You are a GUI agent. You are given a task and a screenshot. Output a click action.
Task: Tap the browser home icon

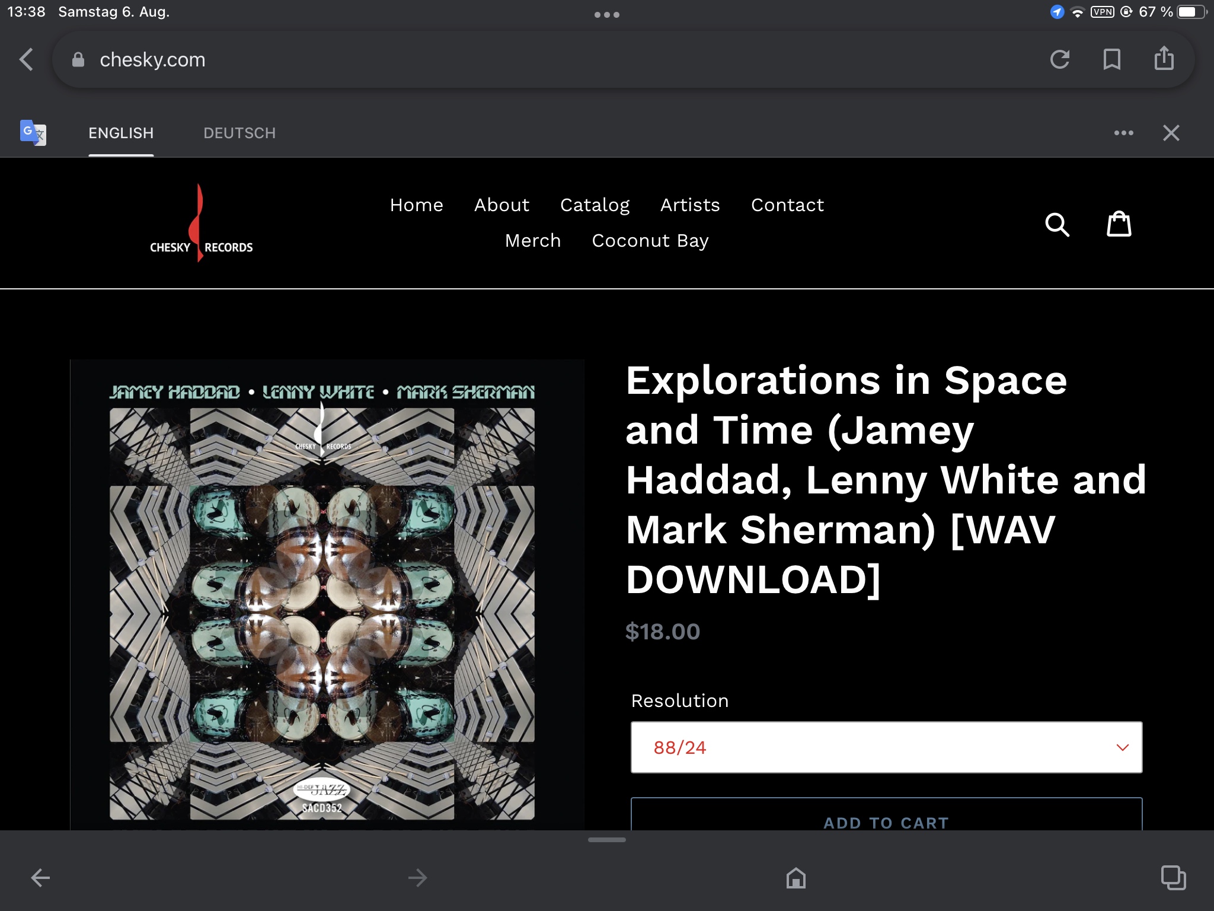pos(796,877)
